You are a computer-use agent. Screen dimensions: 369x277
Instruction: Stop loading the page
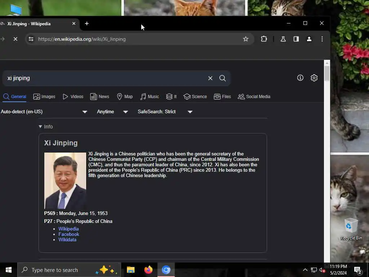pos(15,39)
